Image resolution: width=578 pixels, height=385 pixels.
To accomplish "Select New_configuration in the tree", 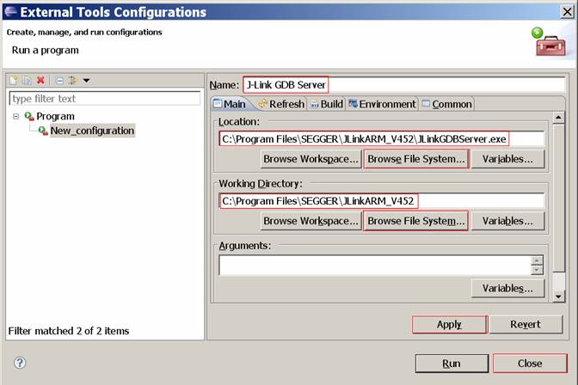I will coord(92,131).
